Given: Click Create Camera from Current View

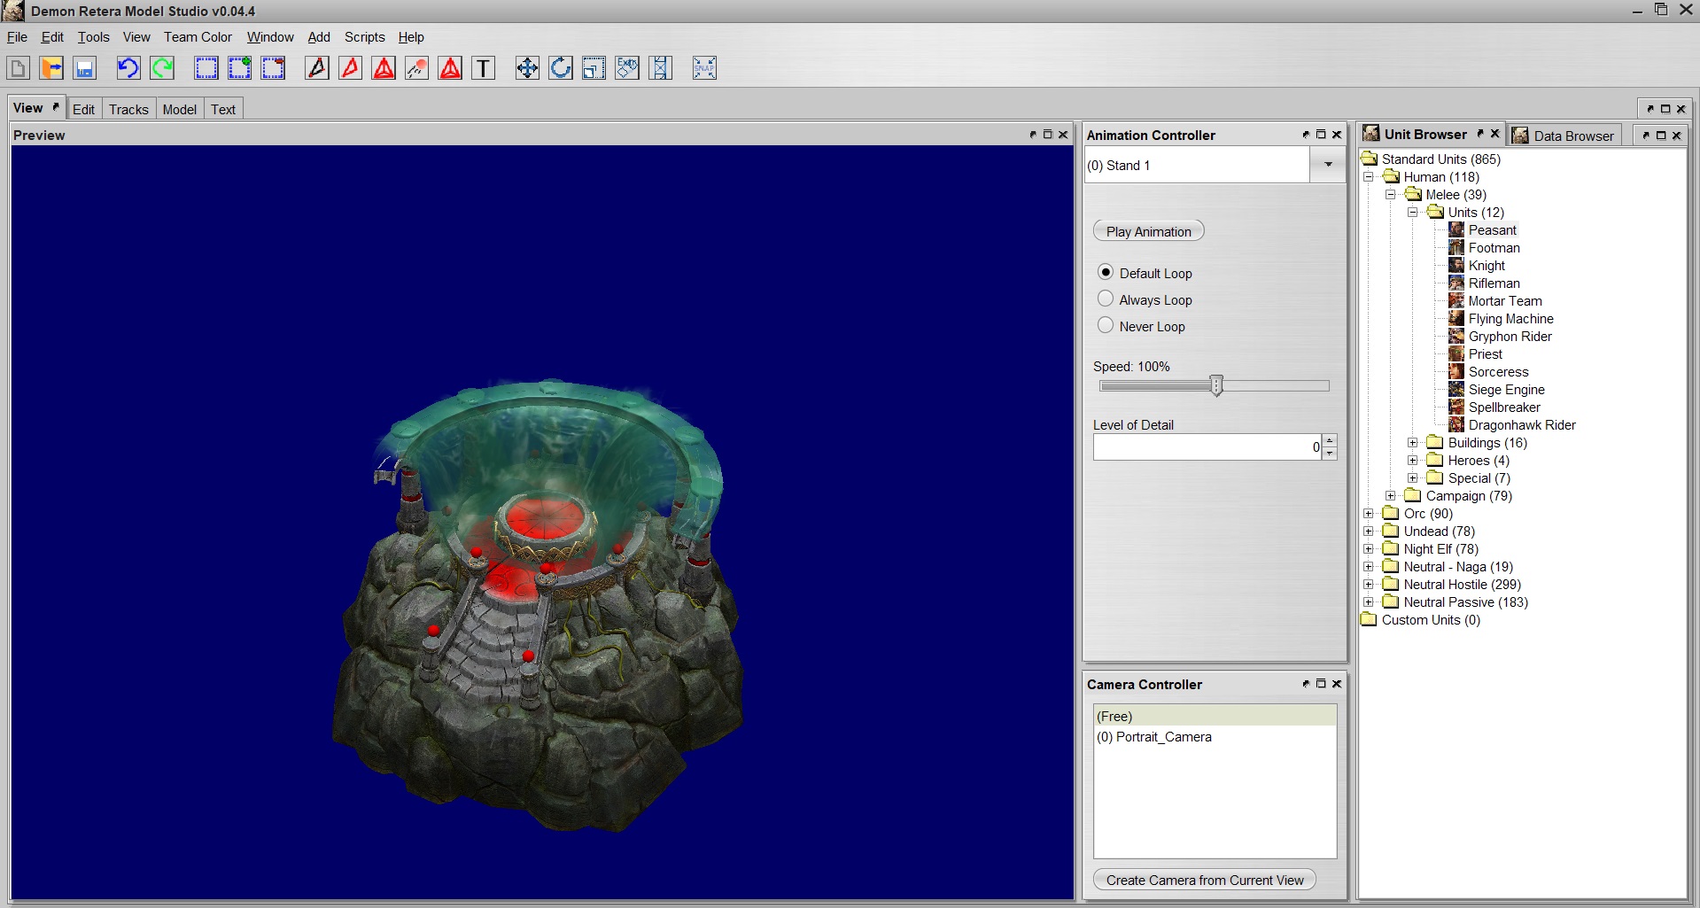Looking at the screenshot, I should coord(1205,880).
